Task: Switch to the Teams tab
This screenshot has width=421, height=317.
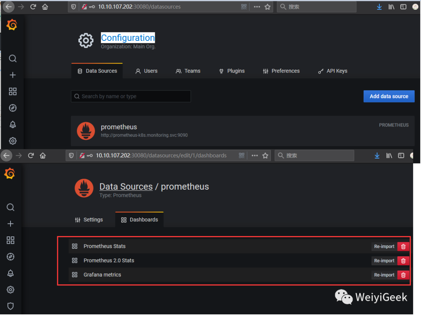Action: click(x=188, y=71)
